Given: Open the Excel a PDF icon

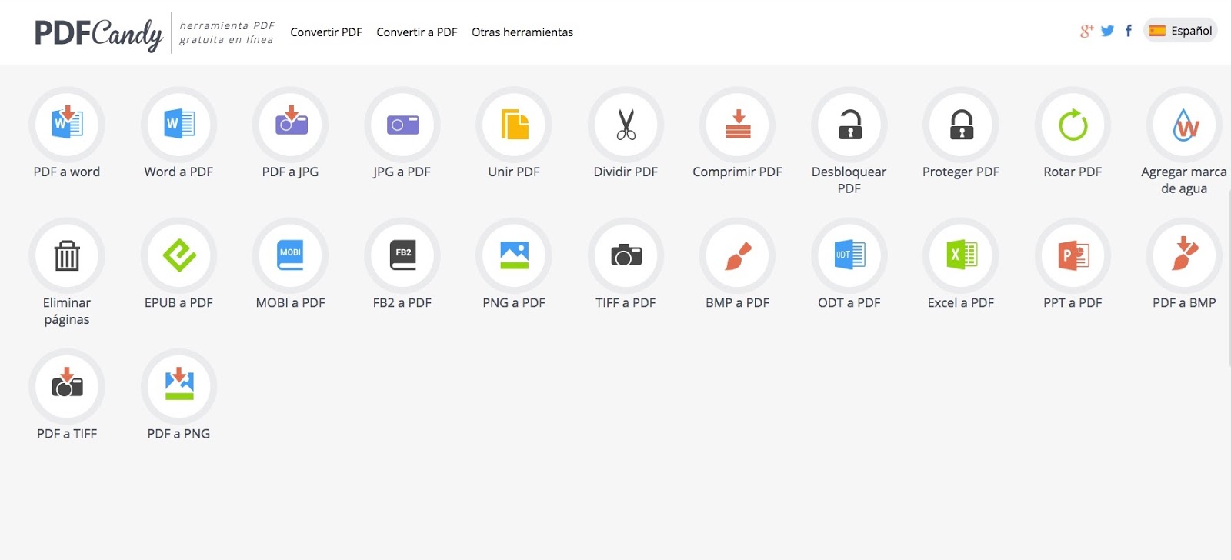Looking at the screenshot, I should tap(961, 255).
